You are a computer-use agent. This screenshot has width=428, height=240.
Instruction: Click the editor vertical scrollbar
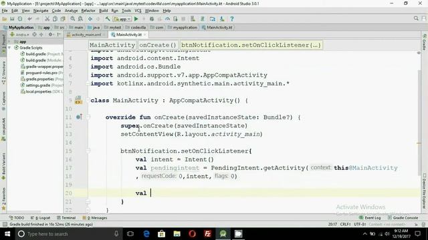[x=419, y=123]
